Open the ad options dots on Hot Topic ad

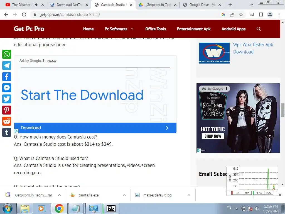pyautogui.click(x=226, y=89)
